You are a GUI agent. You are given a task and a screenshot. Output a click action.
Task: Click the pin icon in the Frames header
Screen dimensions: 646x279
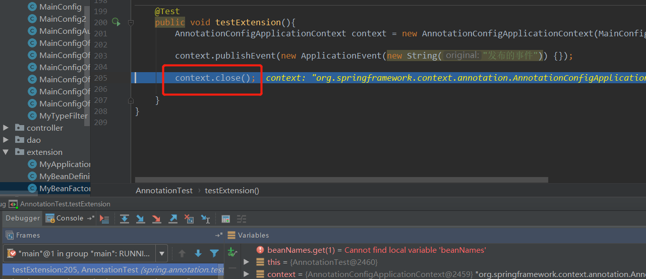[219, 235]
